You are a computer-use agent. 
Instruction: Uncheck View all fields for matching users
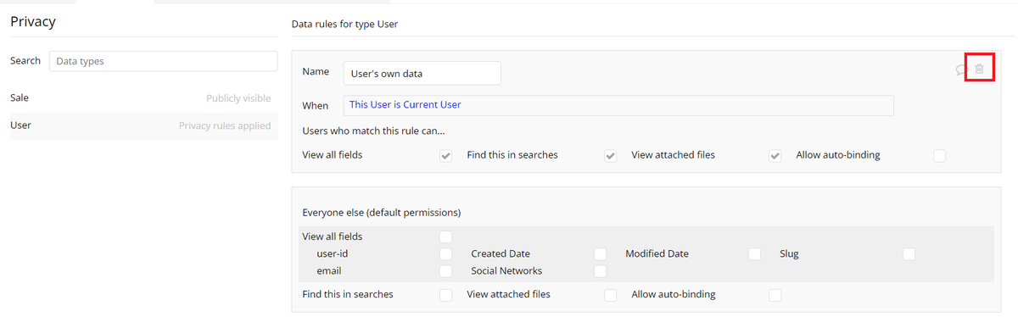446,156
